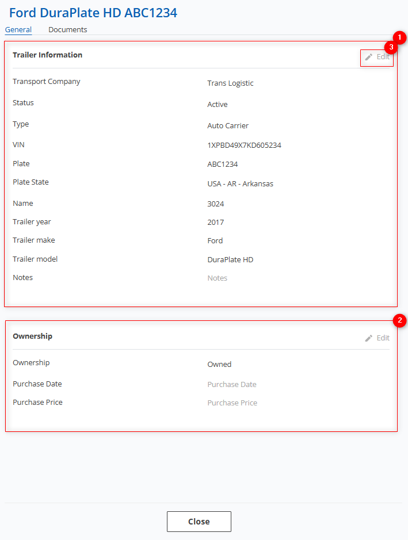Click the VIN value 1XPBD49X7KD605234
Viewport: 408px width, 540px height.
[x=244, y=145]
